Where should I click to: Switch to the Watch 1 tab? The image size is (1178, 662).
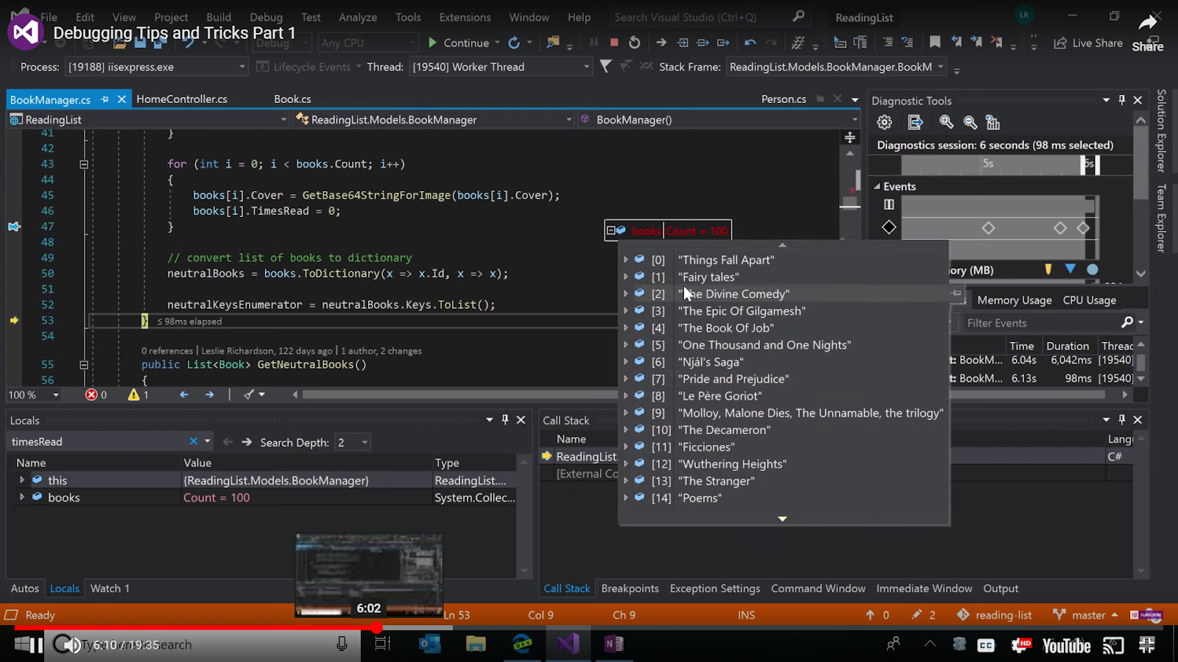[x=110, y=588]
